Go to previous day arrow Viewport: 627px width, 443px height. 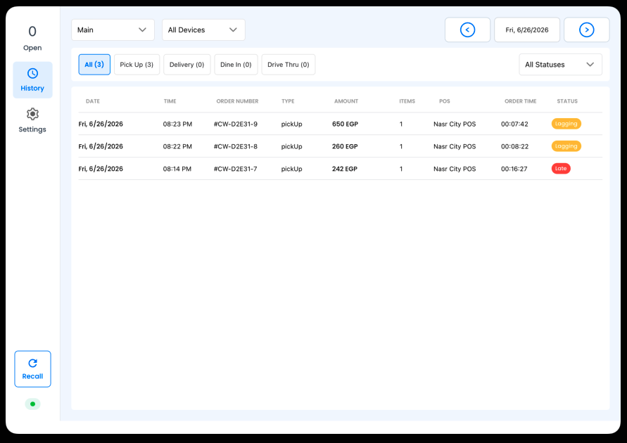467,30
